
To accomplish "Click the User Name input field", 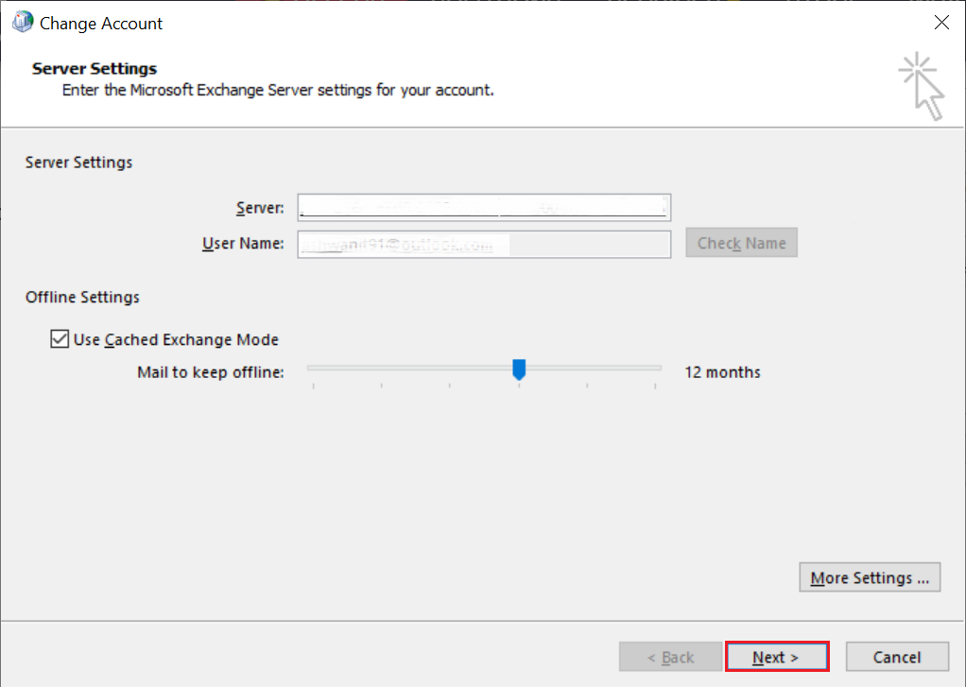I will pos(484,244).
